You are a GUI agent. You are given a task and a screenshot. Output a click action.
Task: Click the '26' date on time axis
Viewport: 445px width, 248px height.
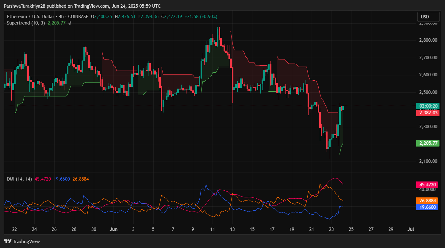tap(54, 229)
